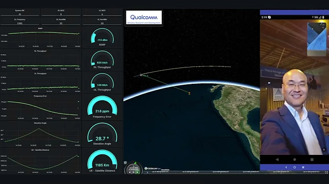Screen dimensions: 329x184
Task: Click the DL Throughput gauge
Action: coord(102,60)
